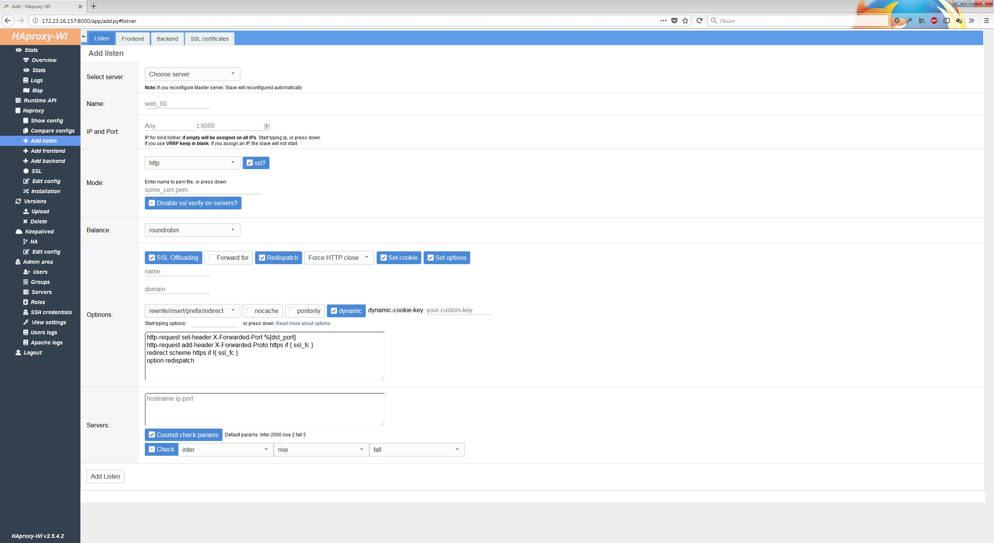994x543 pixels.
Task: Click the Compare configs sidebar icon
Action: [x=26, y=131]
